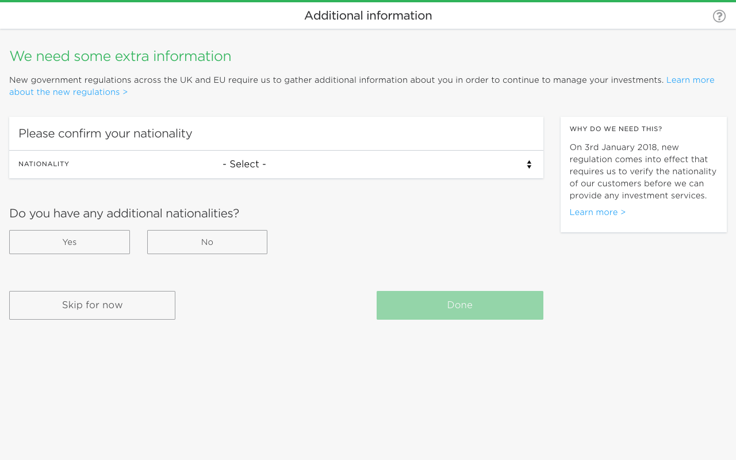Click the nationality dropdown up-down arrows
736x460 pixels.
tap(529, 164)
